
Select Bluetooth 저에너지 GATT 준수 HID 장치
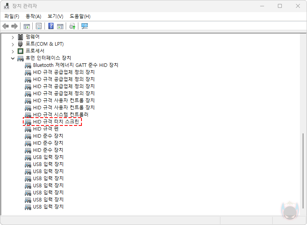coord(76,65)
